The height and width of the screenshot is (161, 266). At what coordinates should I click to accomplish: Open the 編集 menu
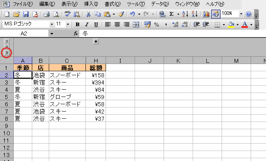(x=47, y=4)
